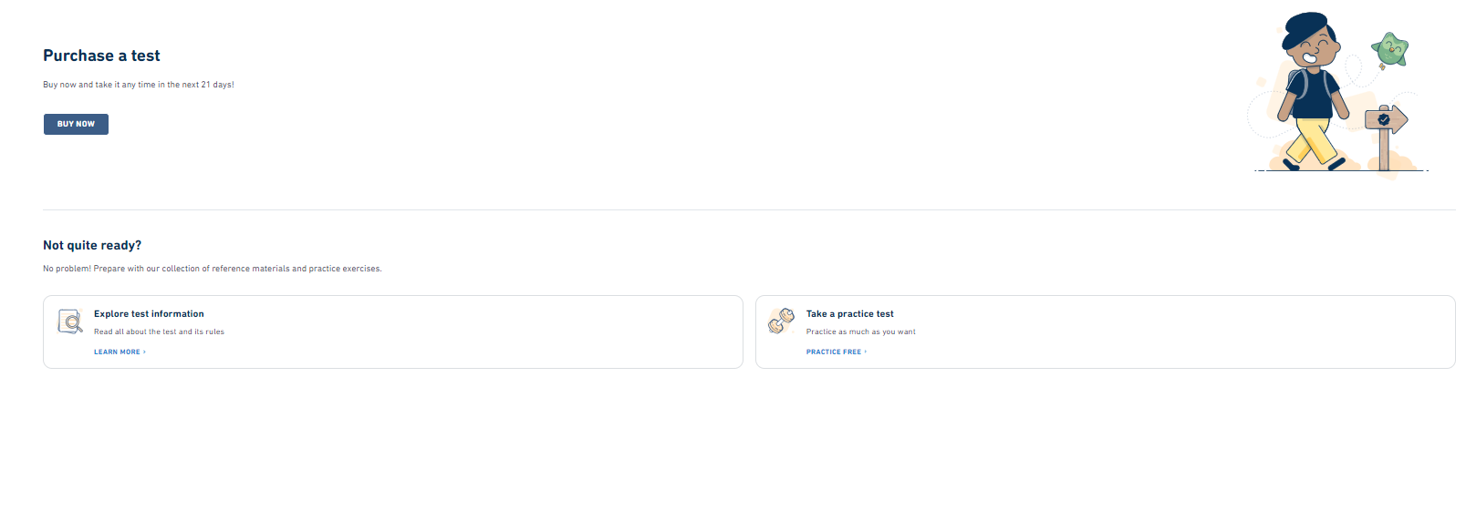
Task: Click the No problem! Prepare description text
Action: click(213, 269)
